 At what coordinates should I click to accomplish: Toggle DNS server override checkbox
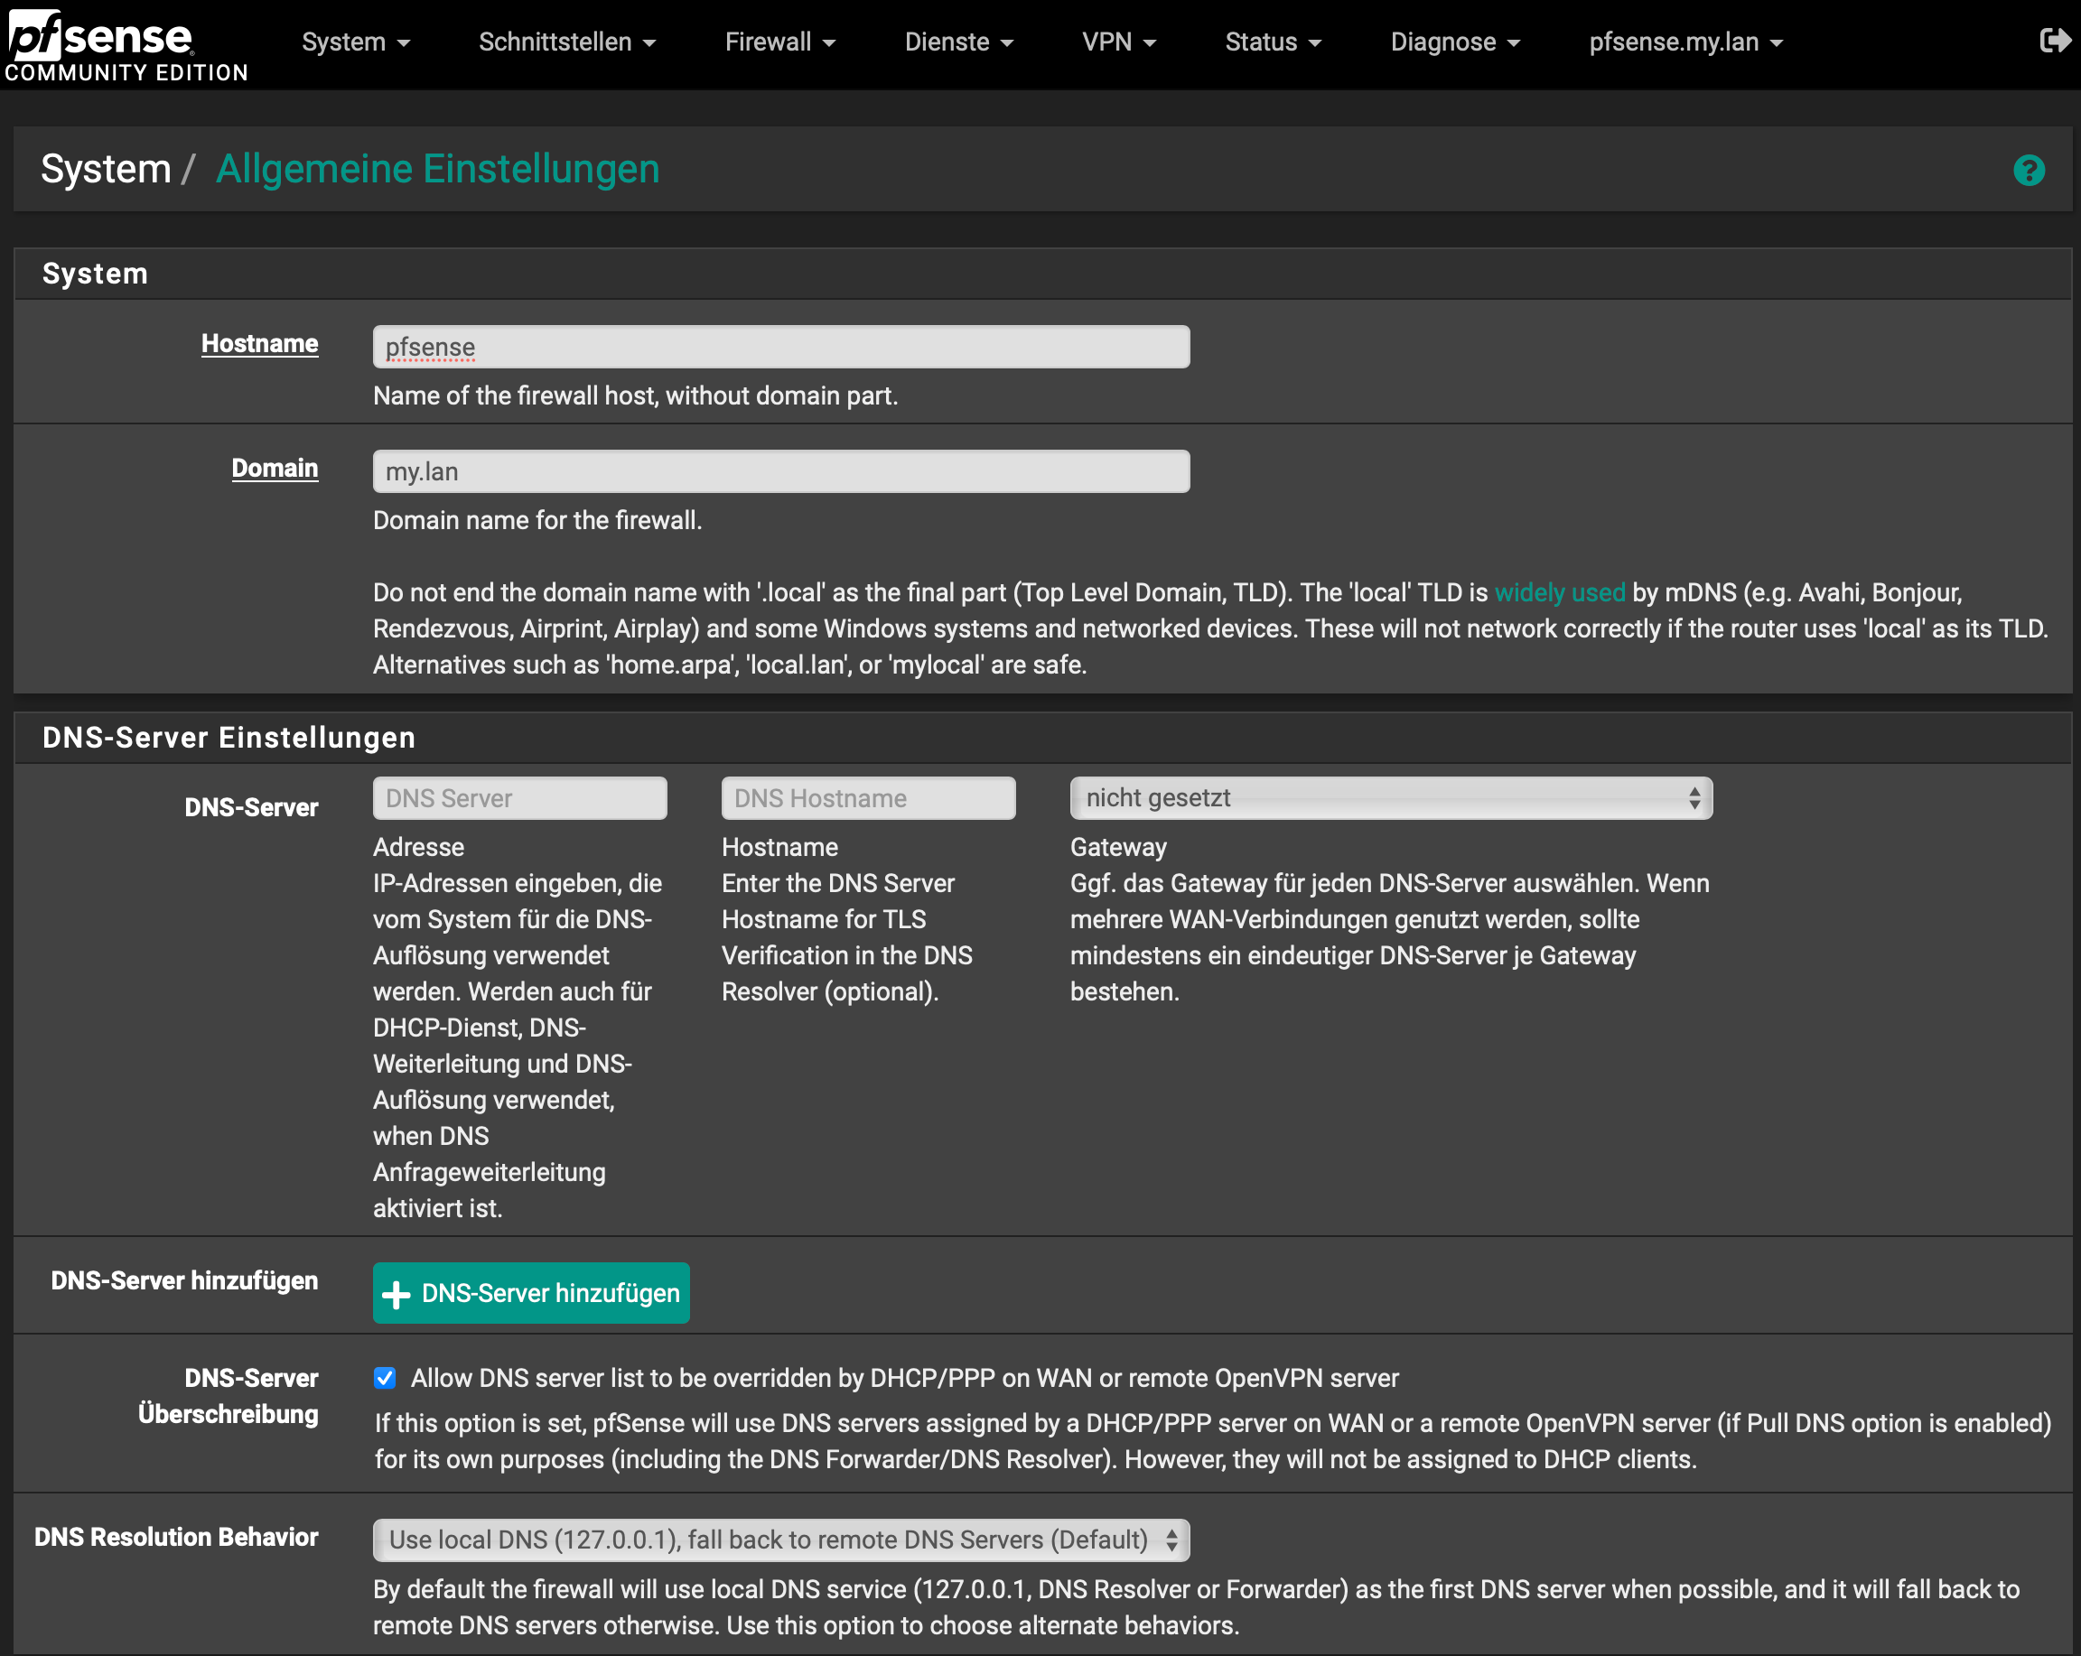coord(385,1378)
